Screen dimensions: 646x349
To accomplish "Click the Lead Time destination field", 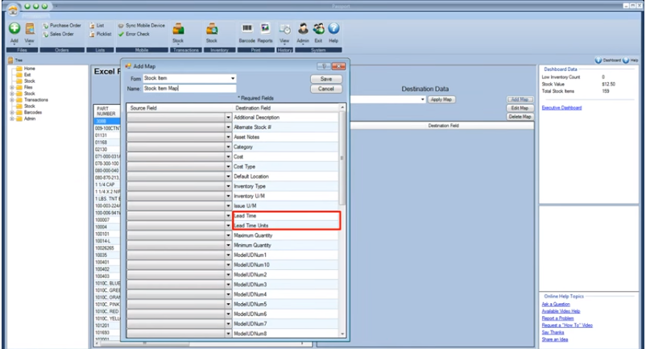I will (x=285, y=216).
